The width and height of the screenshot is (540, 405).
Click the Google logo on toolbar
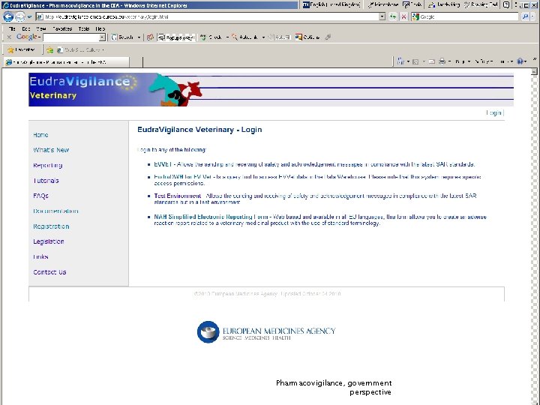pos(26,37)
